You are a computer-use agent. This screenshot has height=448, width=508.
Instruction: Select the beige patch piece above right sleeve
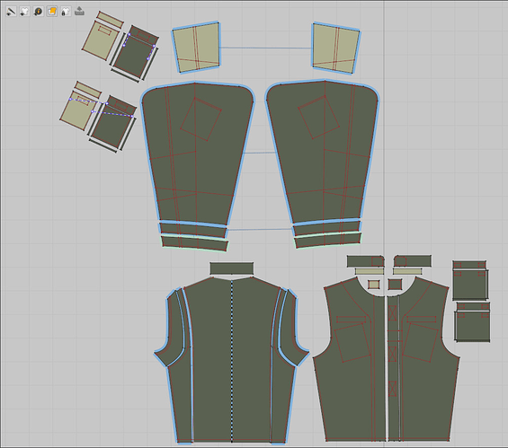pyautogui.click(x=336, y=48)
